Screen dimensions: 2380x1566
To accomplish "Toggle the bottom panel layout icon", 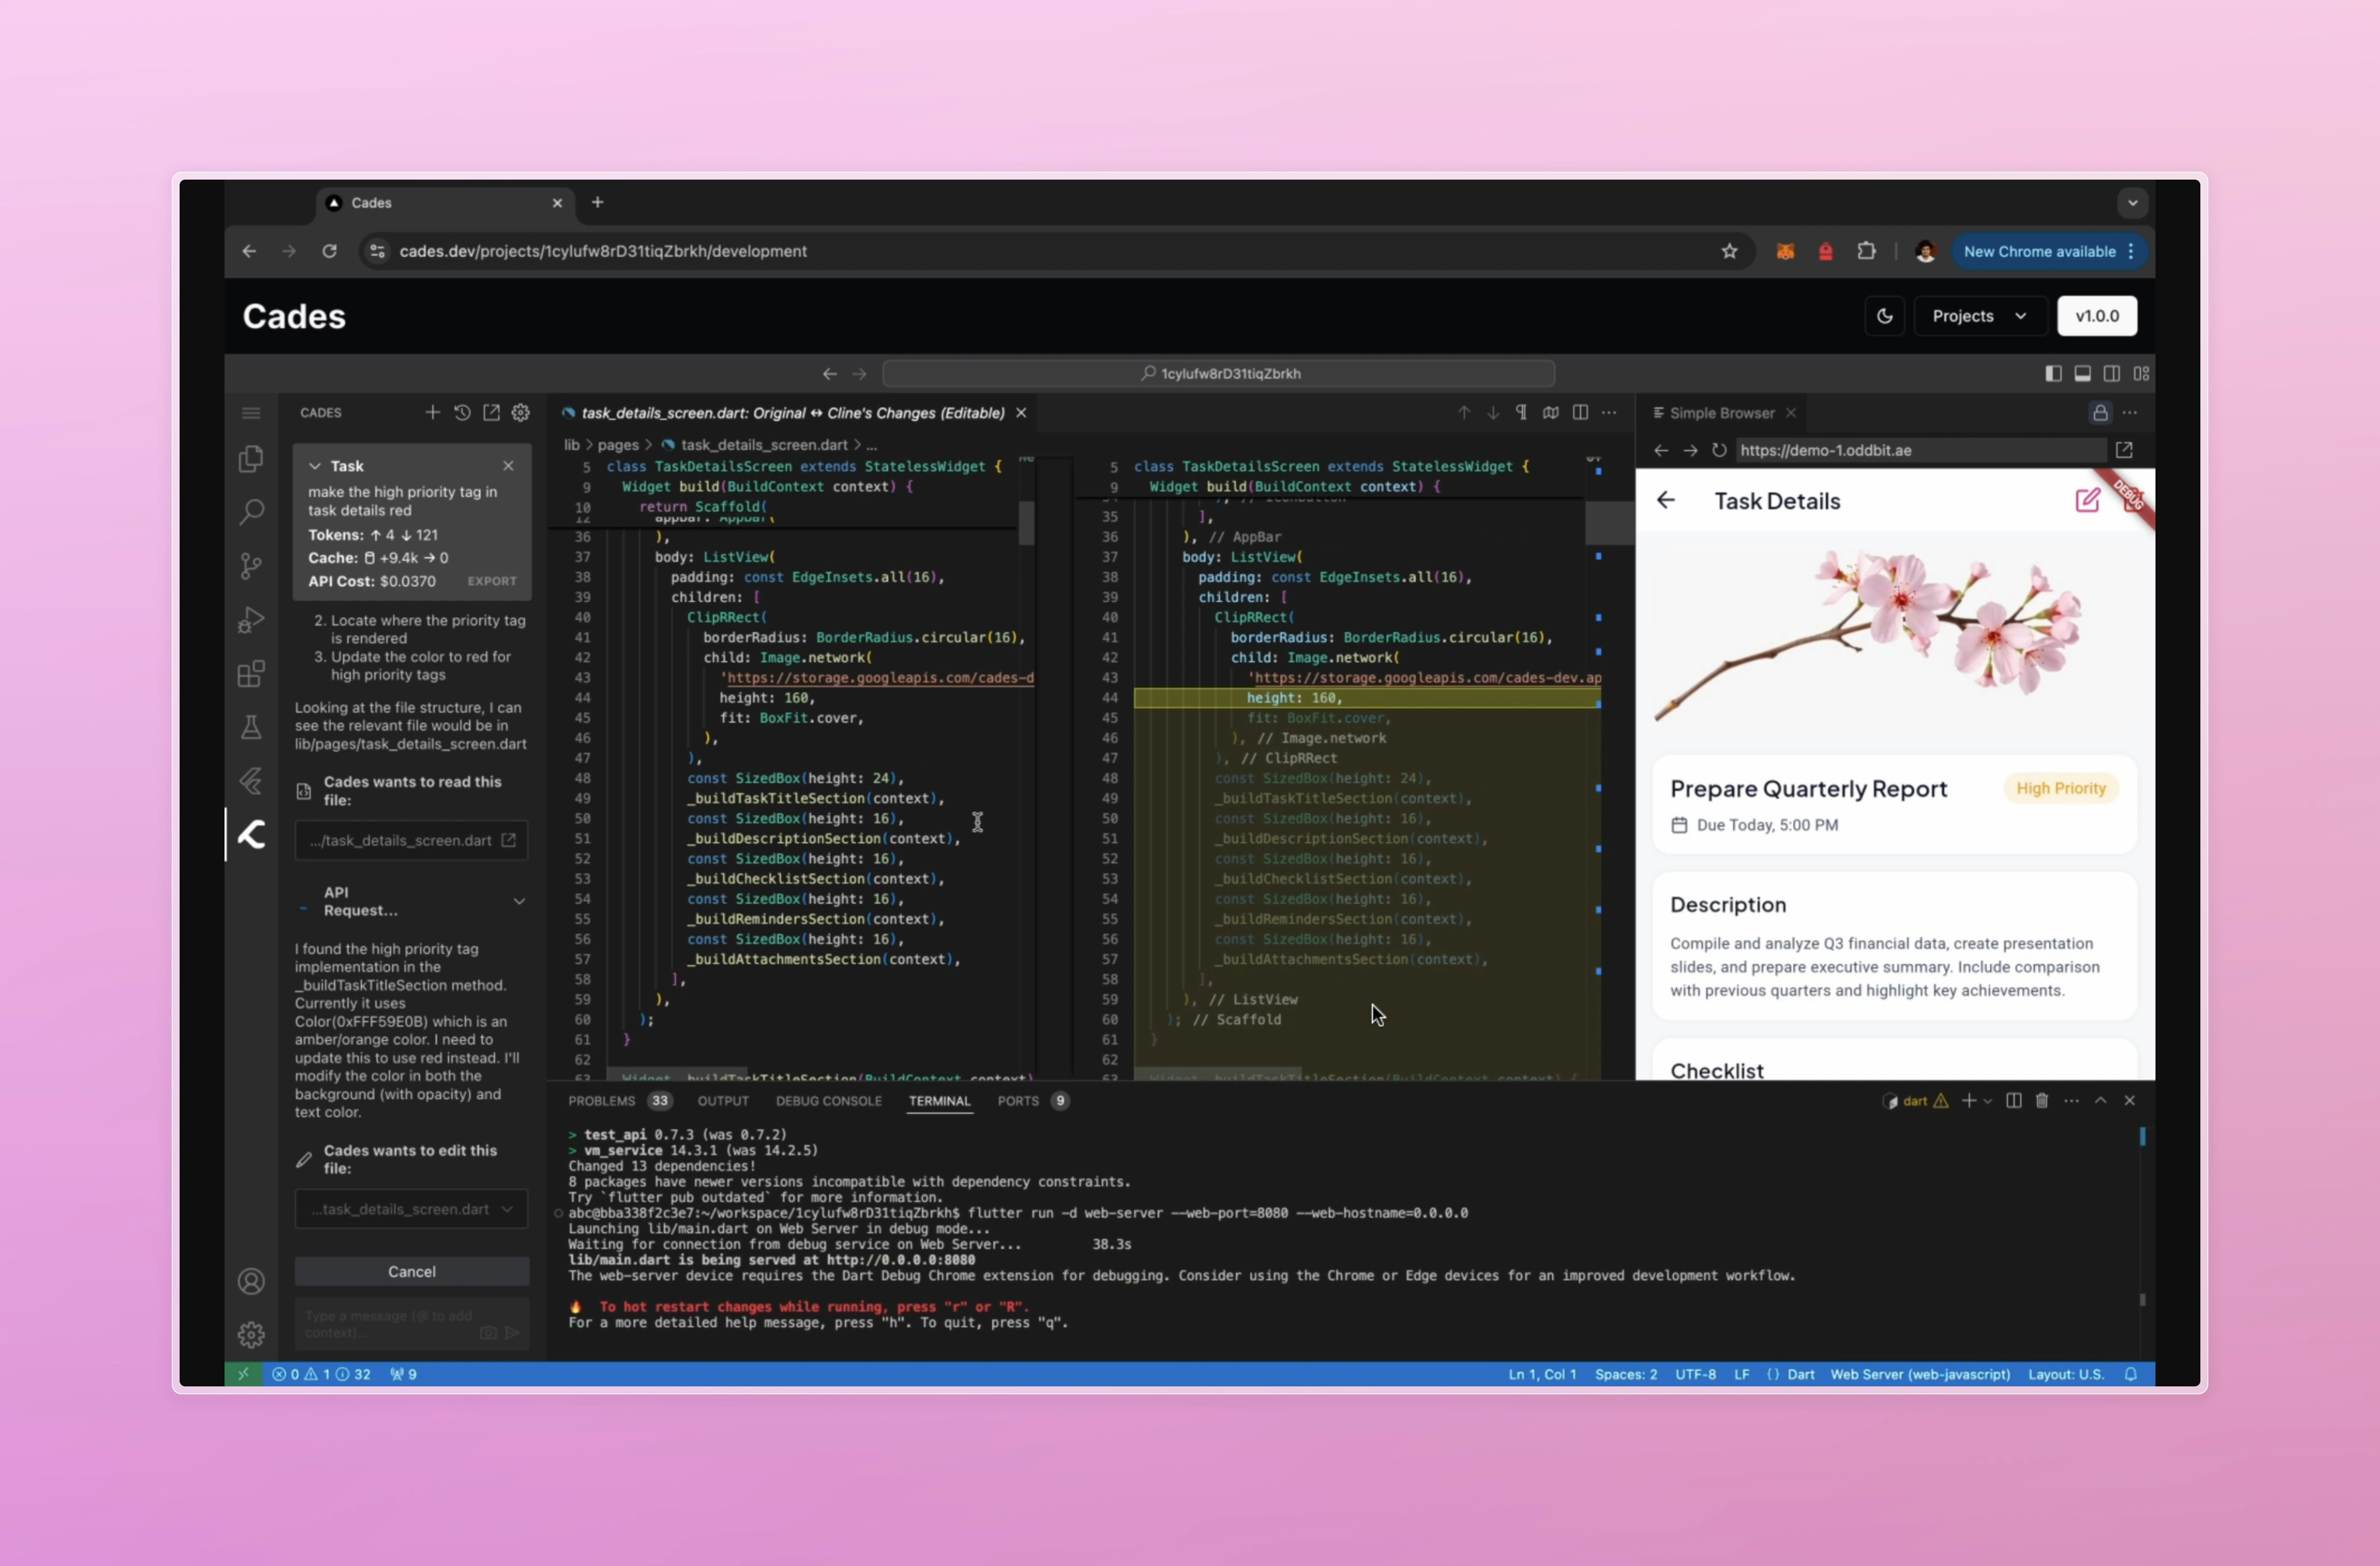I will tap(2082, 373).
